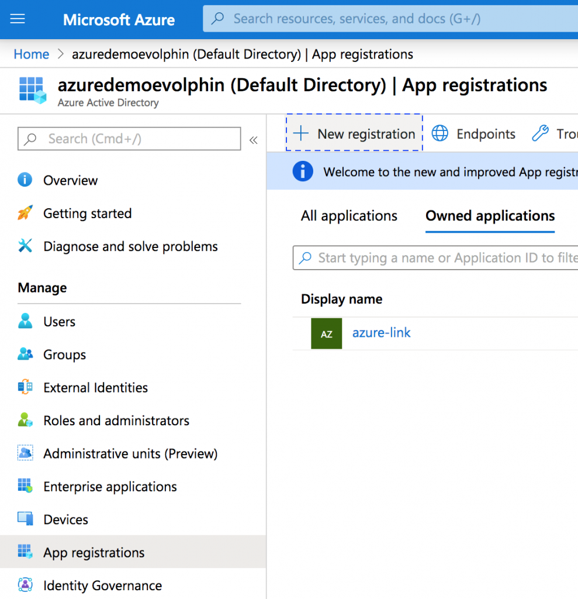Click the External Identities icon
Image resolution: width=578 pixels, height=599 pixels.
(25, 387)
